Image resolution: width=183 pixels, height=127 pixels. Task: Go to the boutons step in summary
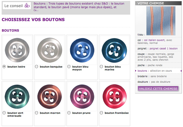click(x=142, y=71)
